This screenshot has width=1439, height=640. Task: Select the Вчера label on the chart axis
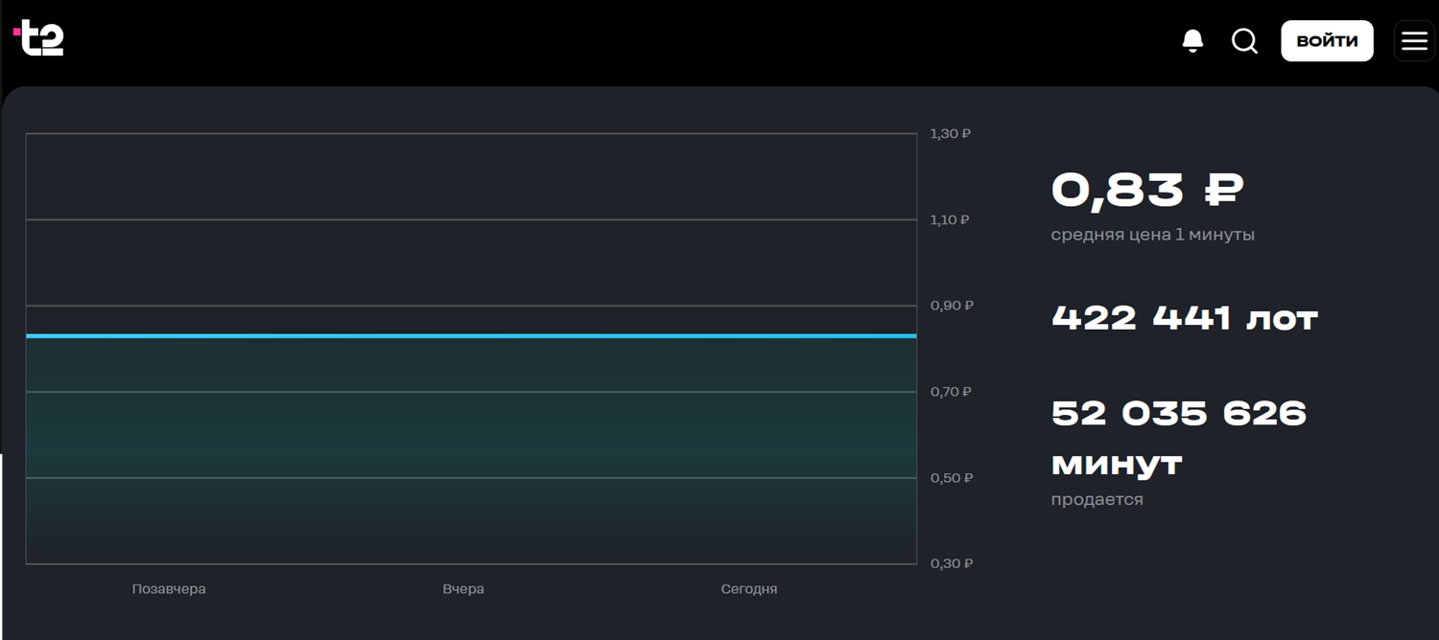click(463, 589)
